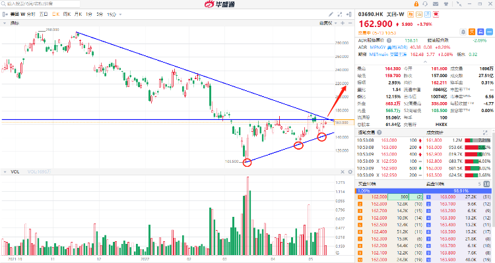Collapse the right quote panel icon
The height and width of the screenshot is (263, 495).
pos(349,15)
